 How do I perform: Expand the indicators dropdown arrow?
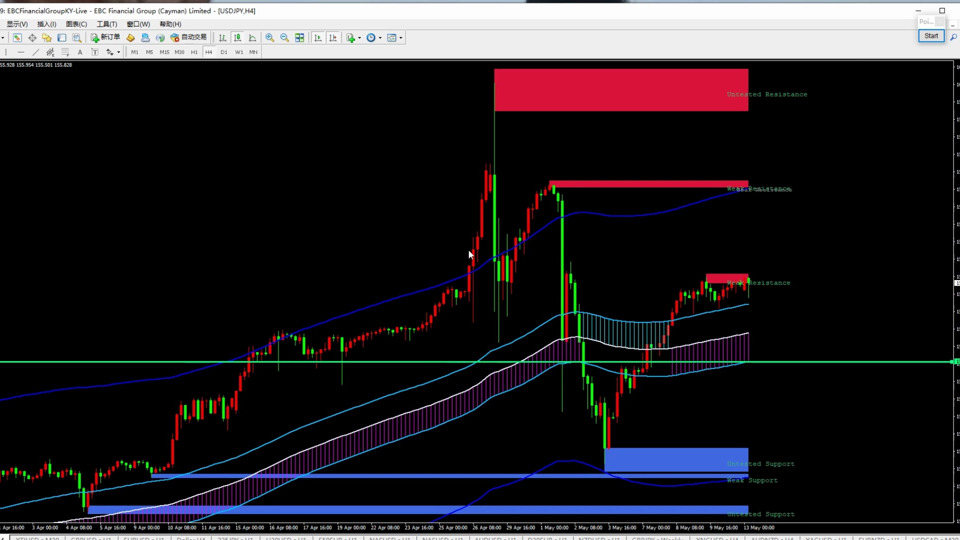[x=359, y=38]
